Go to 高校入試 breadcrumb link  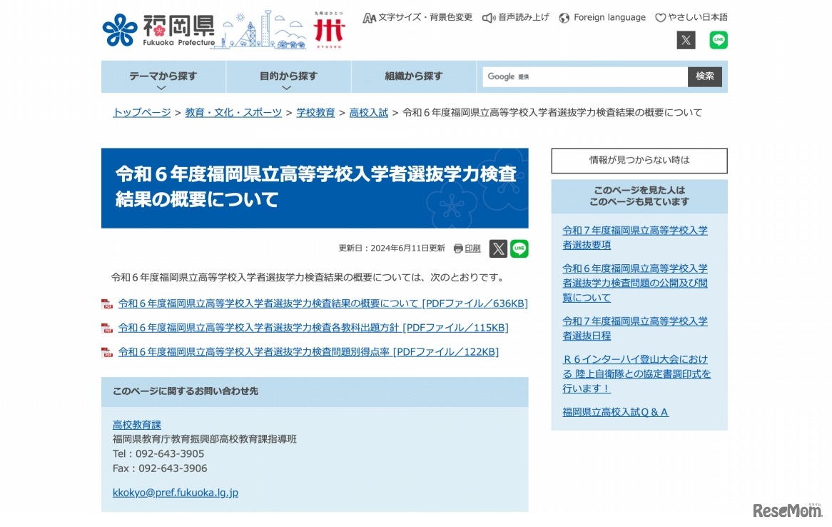[x=368, y=113]
